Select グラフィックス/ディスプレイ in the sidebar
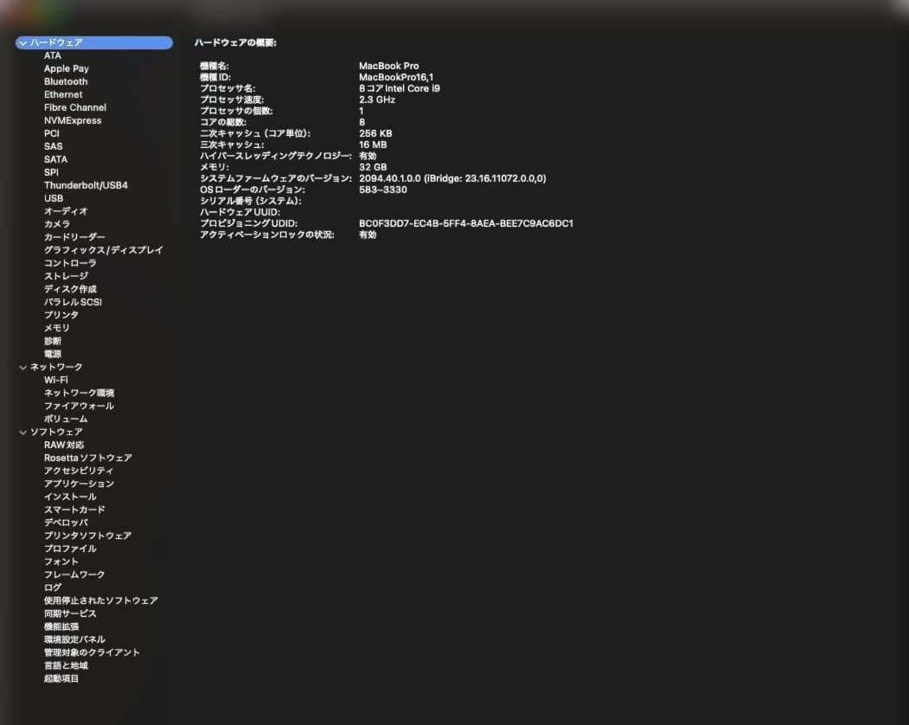Viewport: 909px width, 725px height. [93, 250]
